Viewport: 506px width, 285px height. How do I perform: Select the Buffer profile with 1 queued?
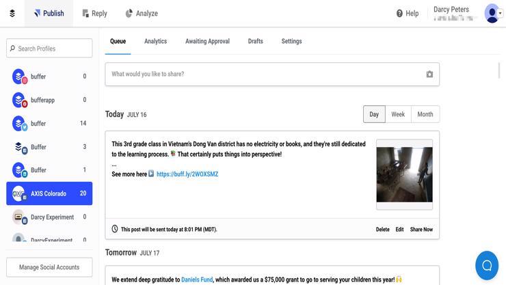(x=49, y=170)
